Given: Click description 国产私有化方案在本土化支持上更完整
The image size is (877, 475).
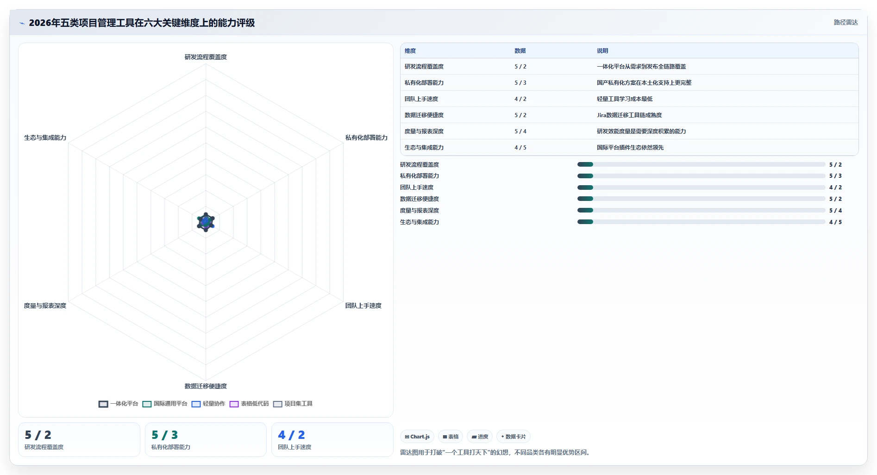Looking at the screenshot, I should click(644, 83).
